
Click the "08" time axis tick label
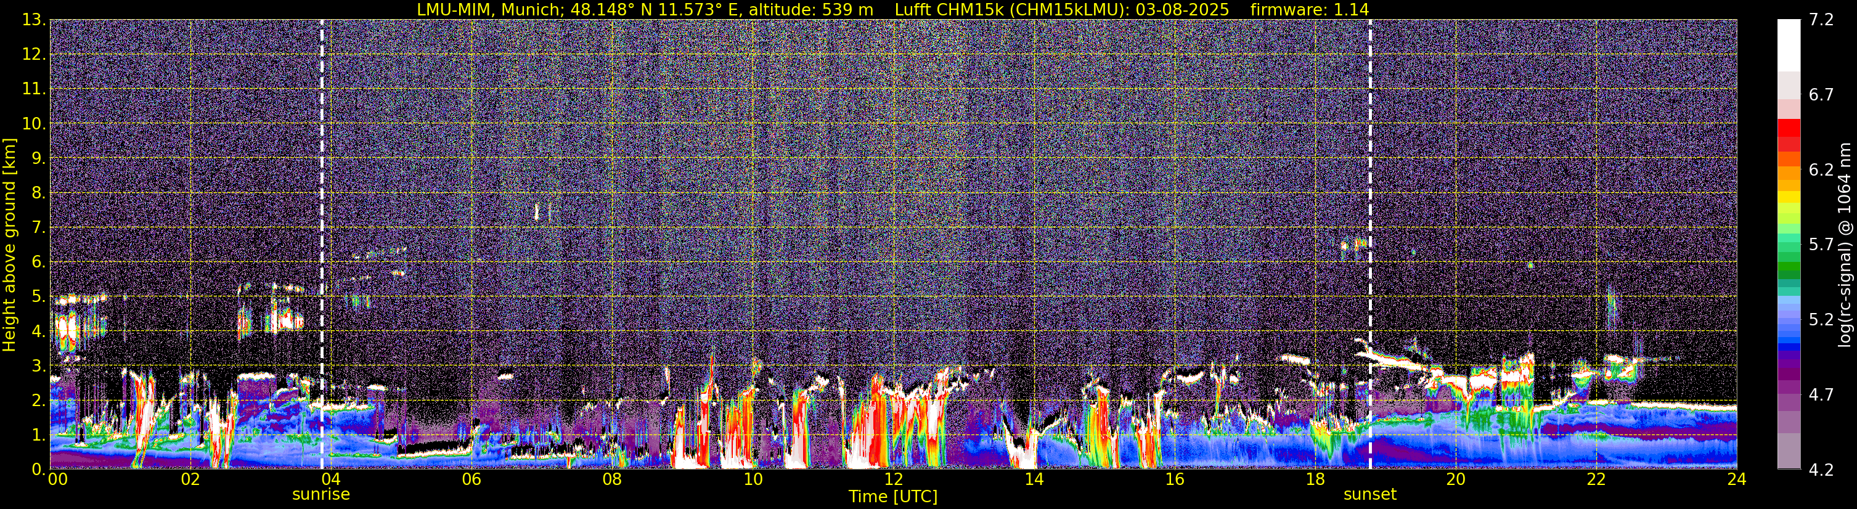click(612, 479)
